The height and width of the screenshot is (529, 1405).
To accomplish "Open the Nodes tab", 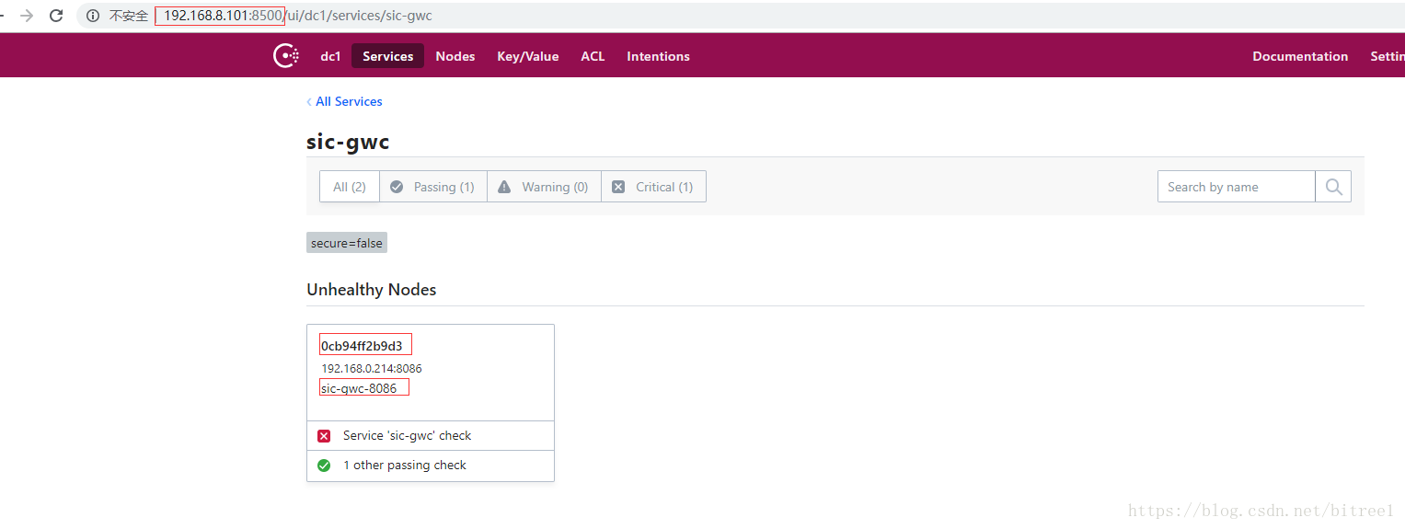I will [455, 56].
